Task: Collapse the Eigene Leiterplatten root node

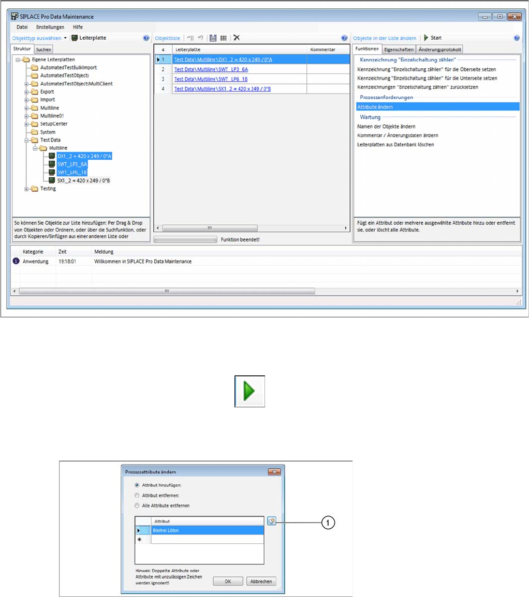Action: (18, 60)
